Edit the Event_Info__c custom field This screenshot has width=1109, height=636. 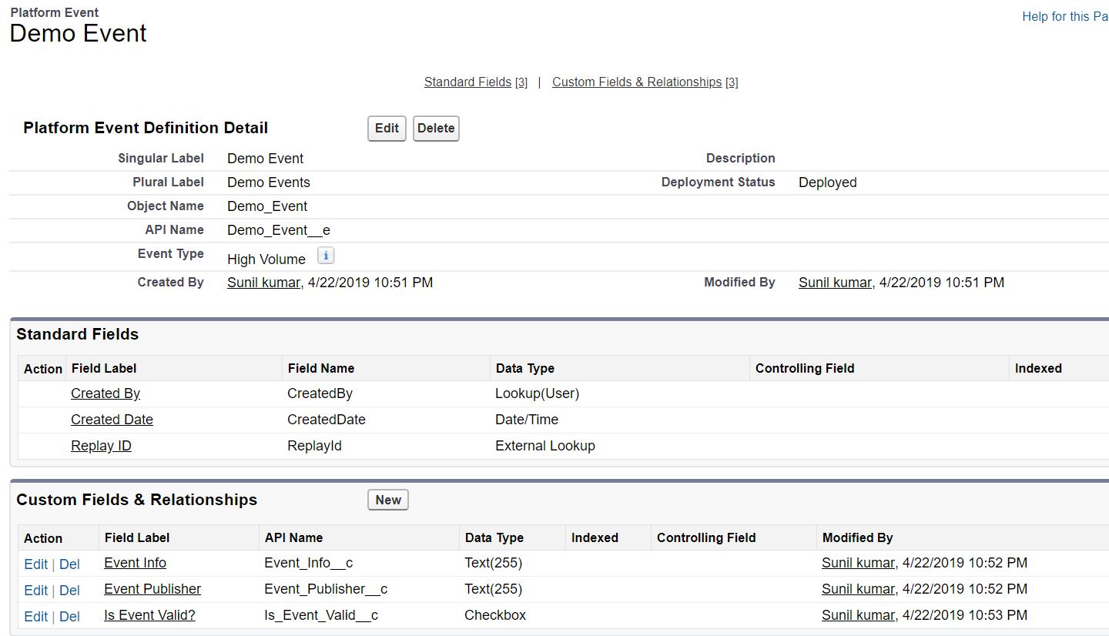pos(35,564)
